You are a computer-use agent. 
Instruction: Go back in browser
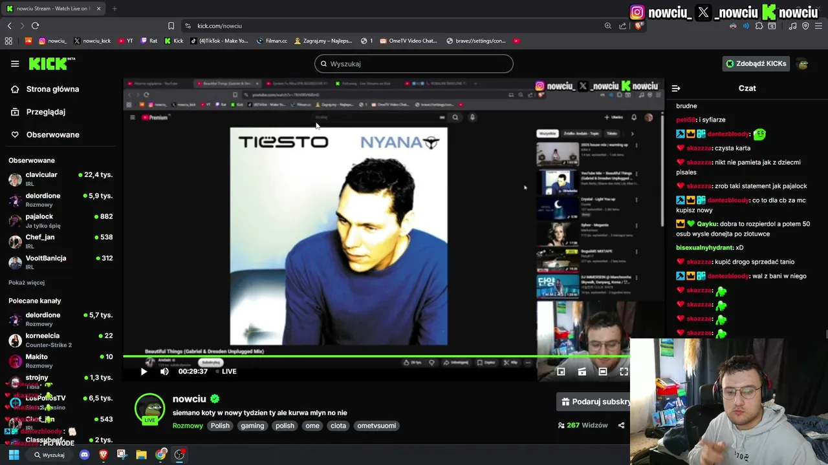(x=10, y=26)
